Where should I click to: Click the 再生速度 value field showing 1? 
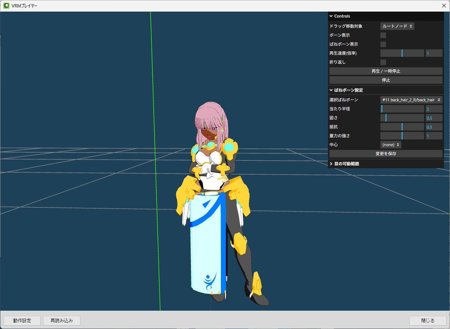click(x=434, y=53)
